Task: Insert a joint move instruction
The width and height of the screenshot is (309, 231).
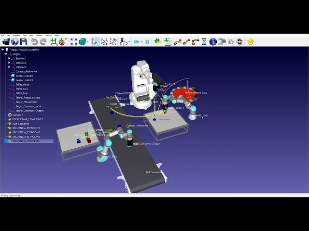Action: pyautogui.click(x=177, y=42)
